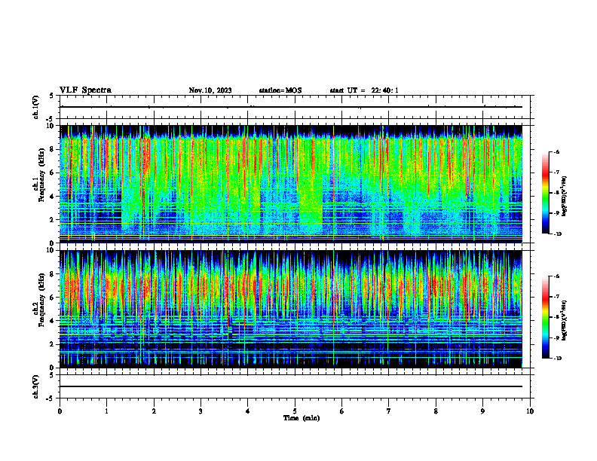
Task: Click the "ch.1(V)" axis label
Action: (36, 107)
